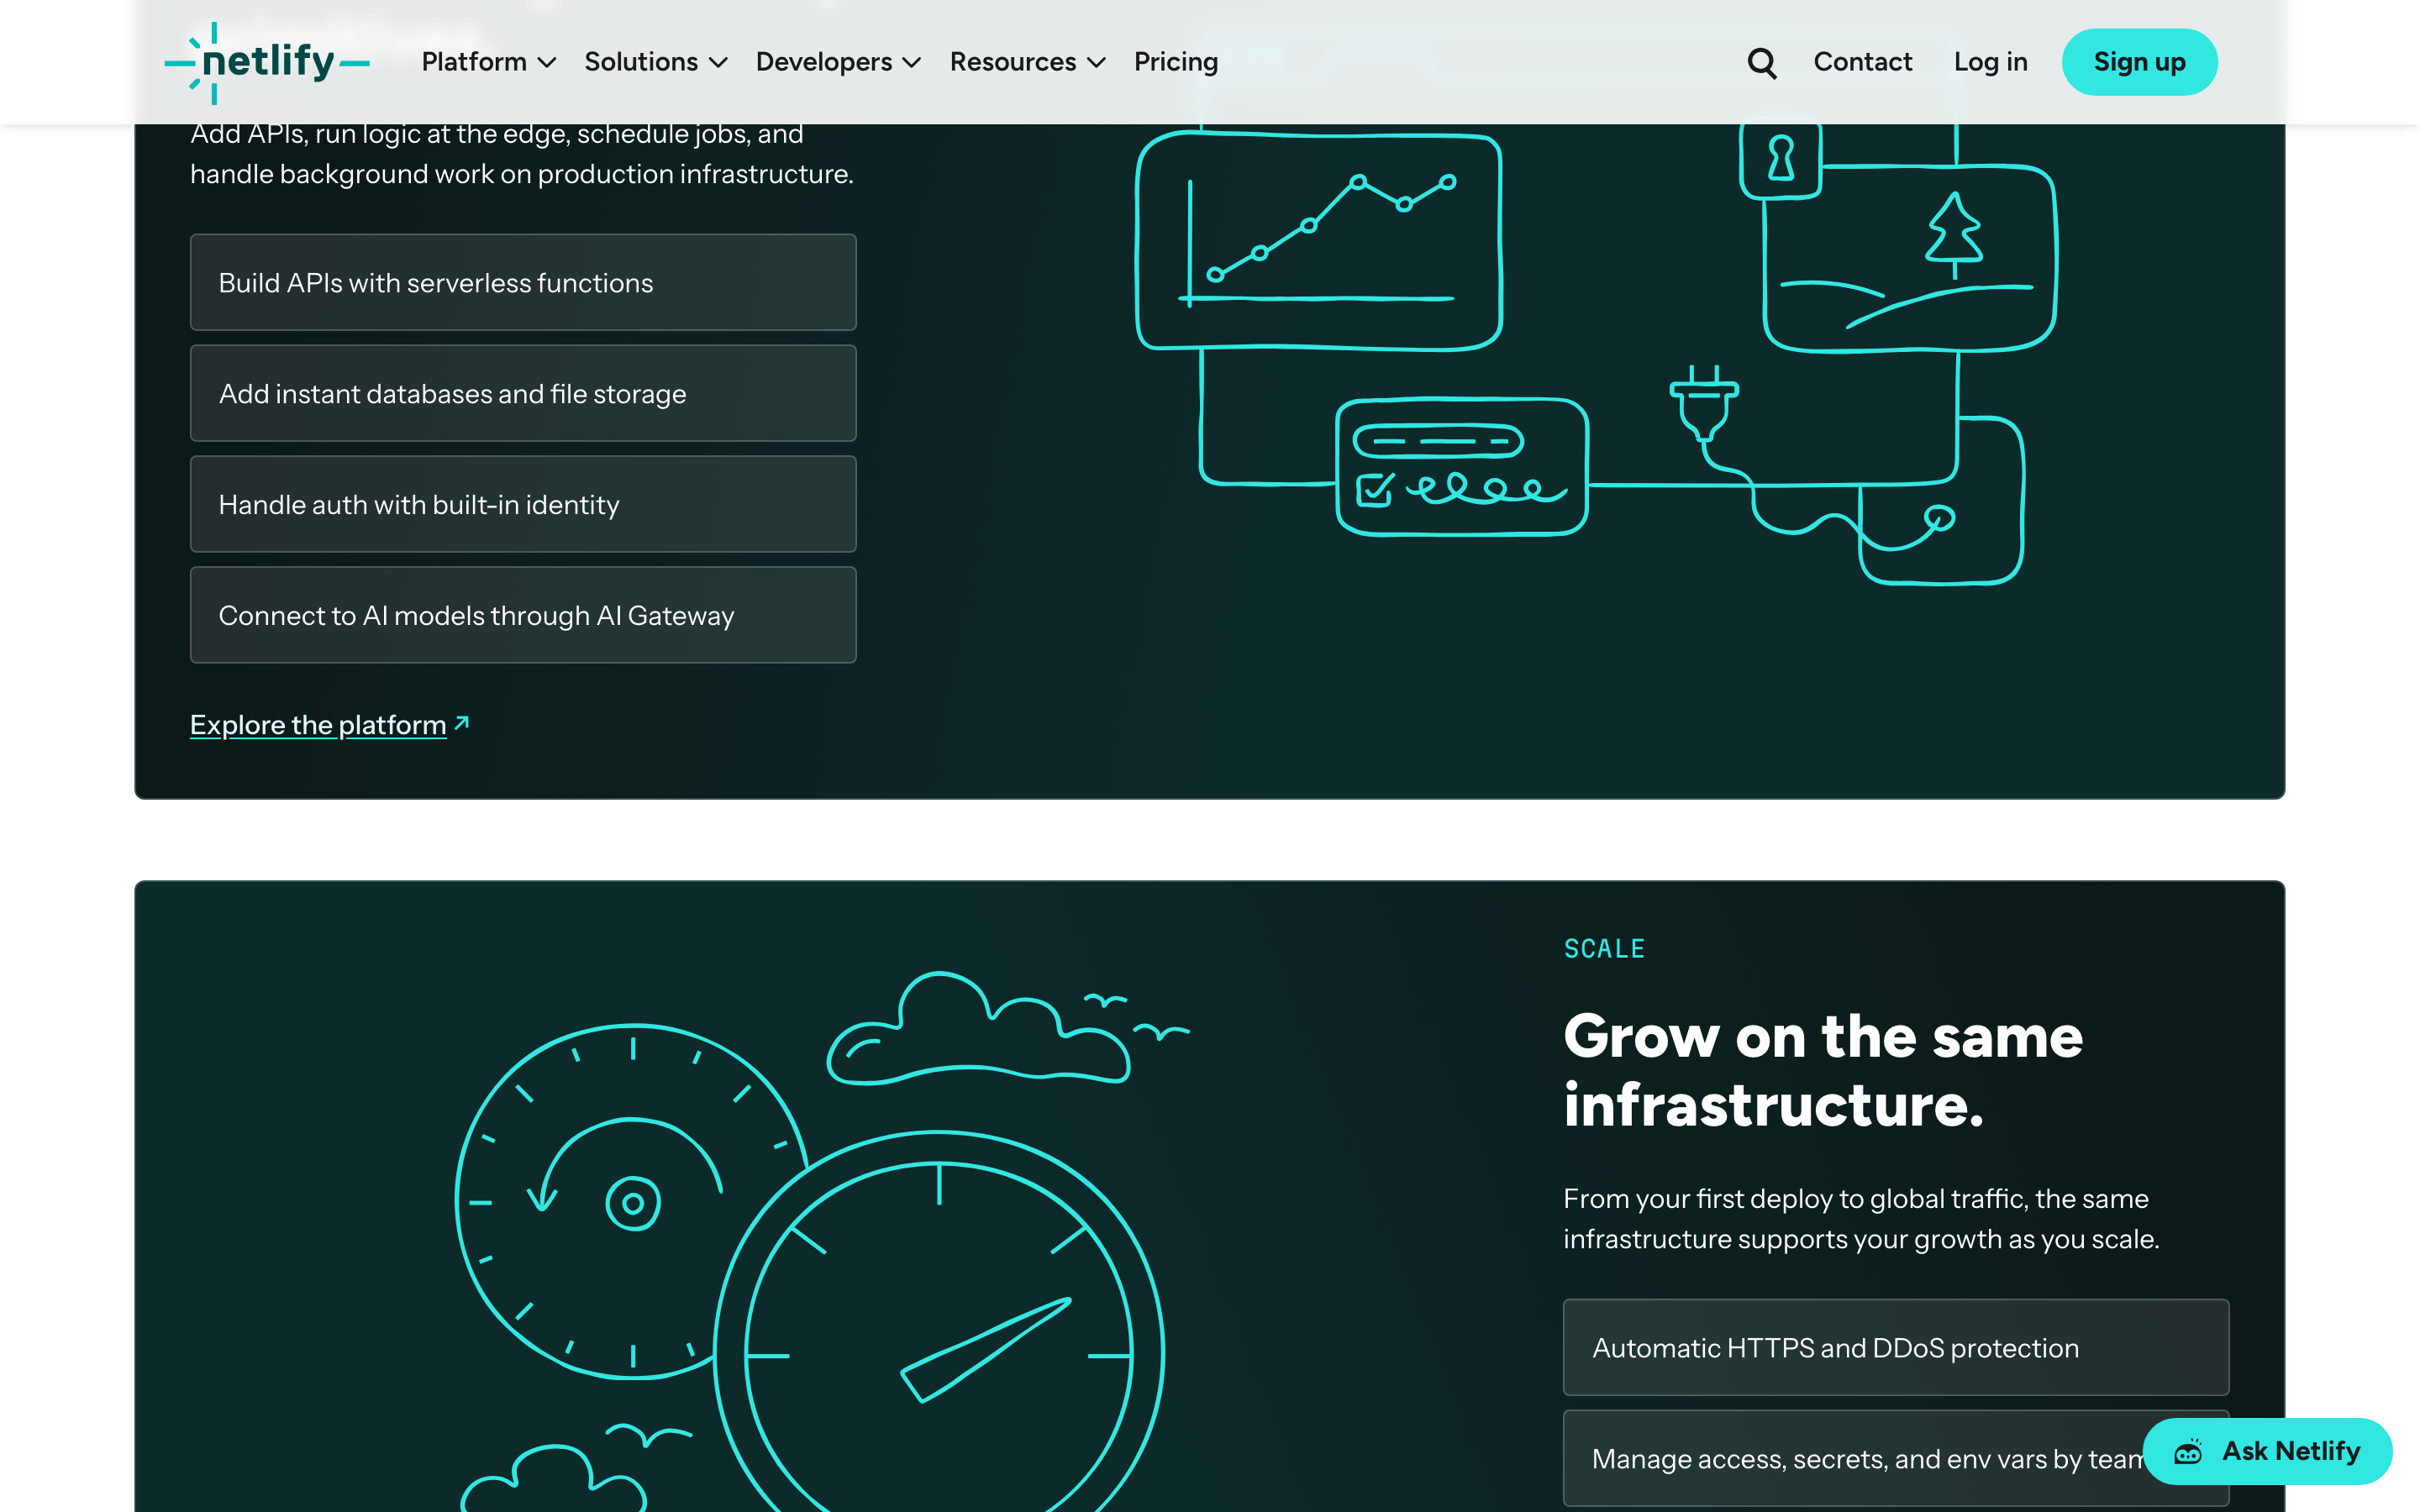Open the search magnifier icon
This screenshot has height=1512, width=2420.
(1761, 62)
